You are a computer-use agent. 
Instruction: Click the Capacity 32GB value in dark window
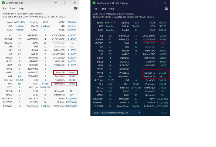coord(136,22)
